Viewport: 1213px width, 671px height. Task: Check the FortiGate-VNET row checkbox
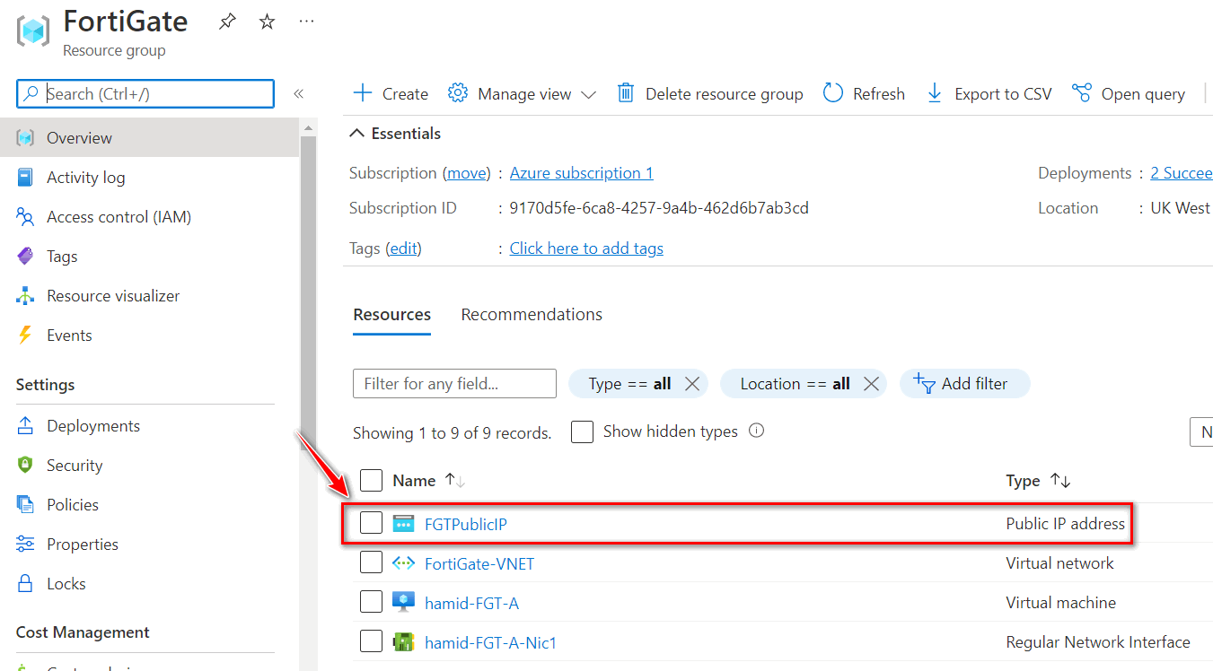[372, 562]
